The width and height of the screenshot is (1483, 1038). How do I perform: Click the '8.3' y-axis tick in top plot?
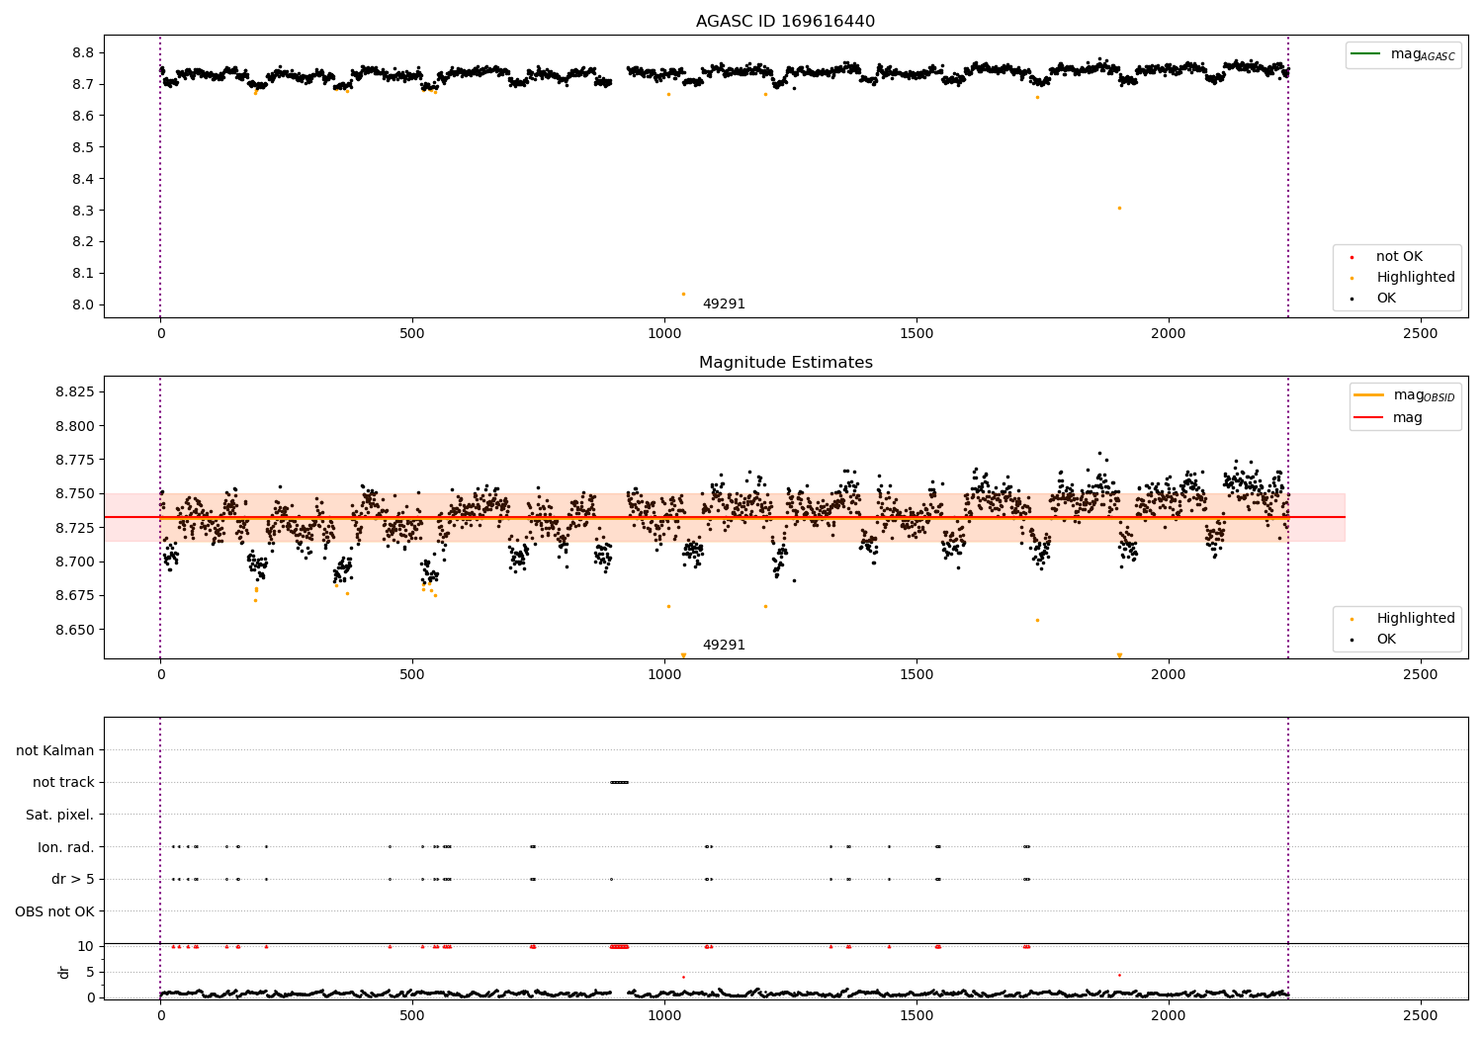coord(83,212)
